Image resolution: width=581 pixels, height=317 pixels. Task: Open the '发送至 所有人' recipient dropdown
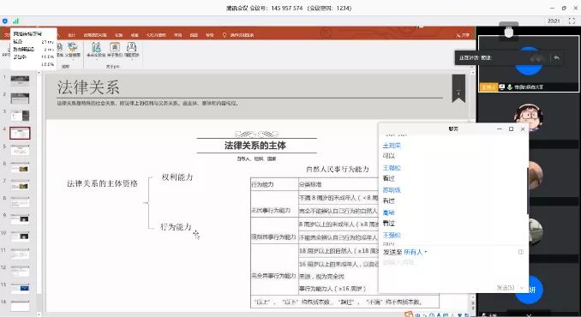click(415, 252)
